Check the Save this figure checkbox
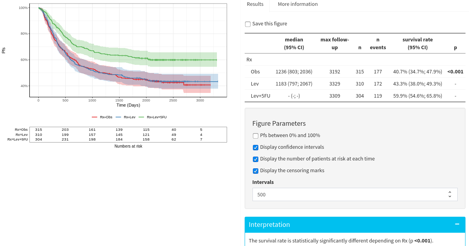Viewport: 469px width, 246px height. [x=248, y=24]
